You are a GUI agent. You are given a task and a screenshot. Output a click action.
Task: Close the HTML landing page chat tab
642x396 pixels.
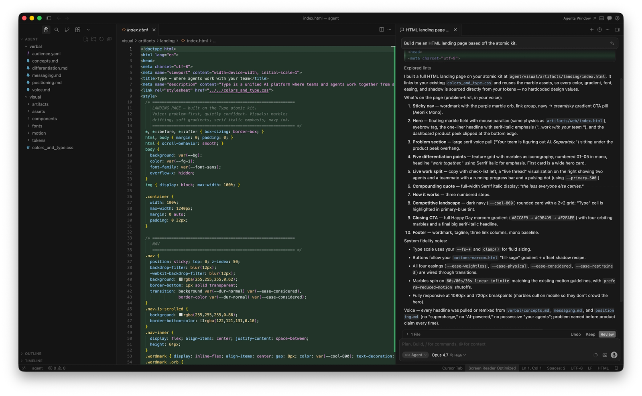(455, 30)
